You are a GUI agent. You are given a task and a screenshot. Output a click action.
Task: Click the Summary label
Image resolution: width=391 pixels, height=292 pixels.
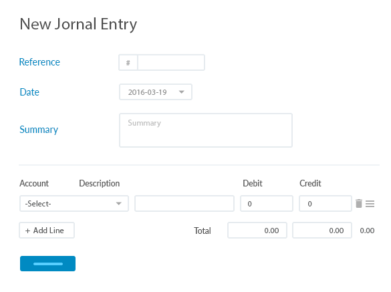39,130
